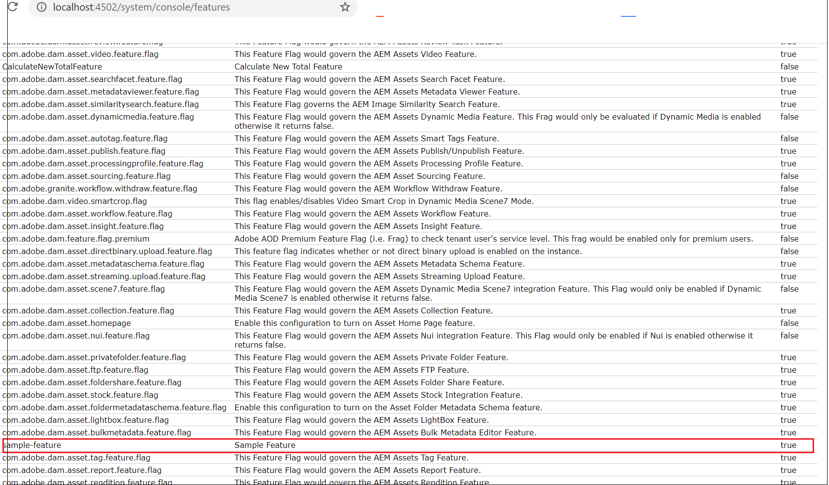Select com.adobe.dam.asset.workflow.feature.flag
Screen dimensions: 829x485
point(87,214)
